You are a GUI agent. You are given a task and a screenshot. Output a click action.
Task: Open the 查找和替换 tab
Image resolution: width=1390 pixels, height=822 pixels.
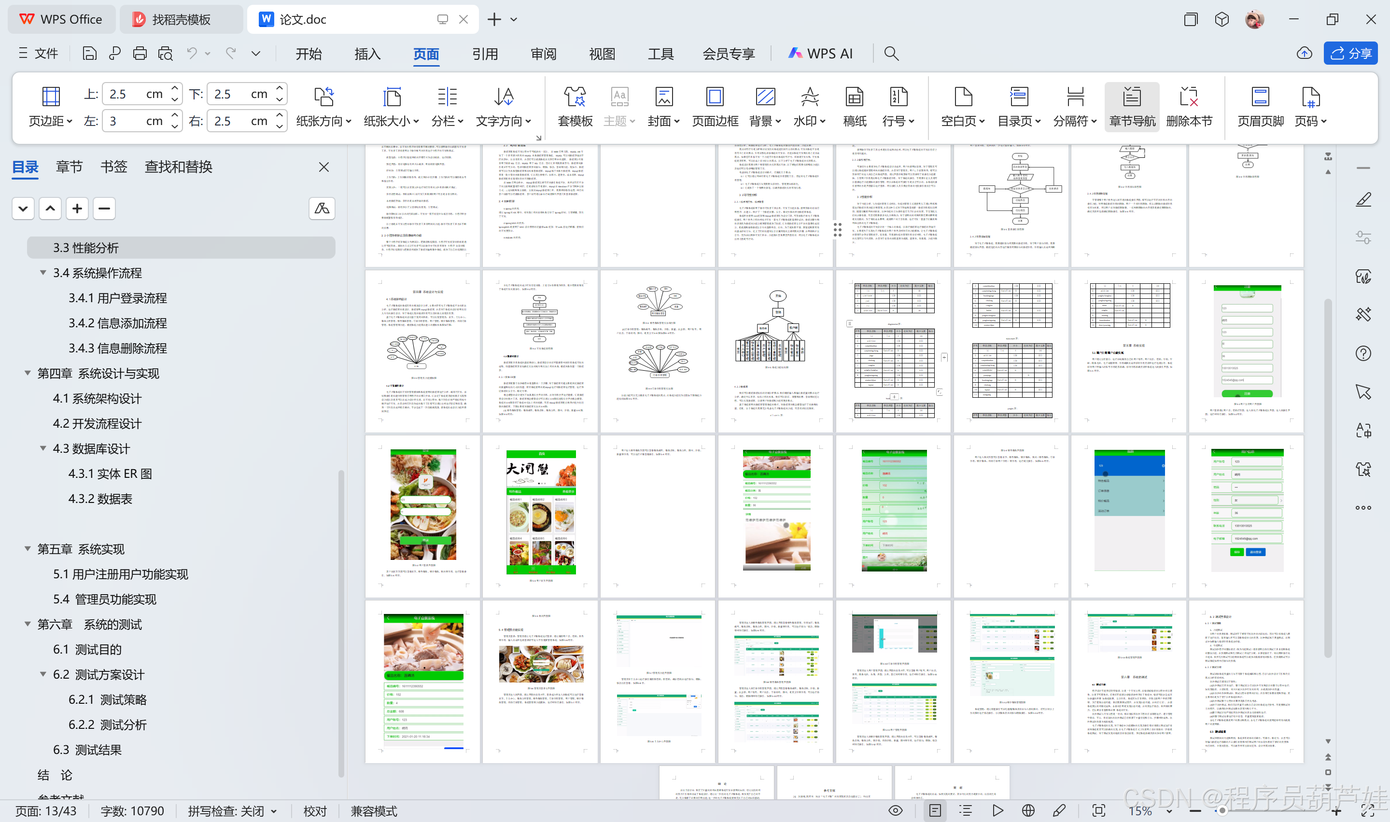click(178, 167)
